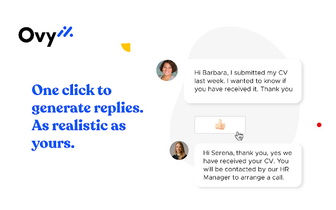Select the line 'have received your CV. You'

click(246, 161)
